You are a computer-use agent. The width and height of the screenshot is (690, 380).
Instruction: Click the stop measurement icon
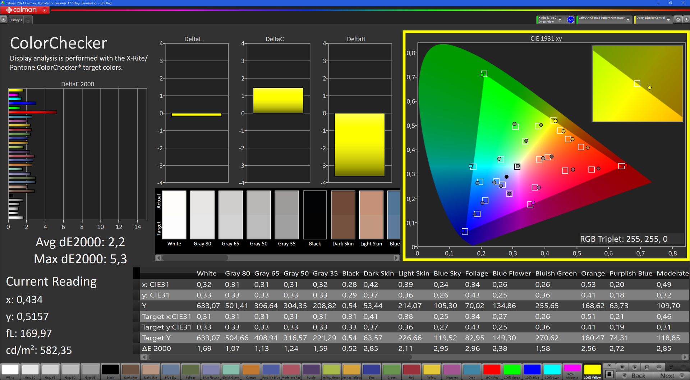coord(622,367)
